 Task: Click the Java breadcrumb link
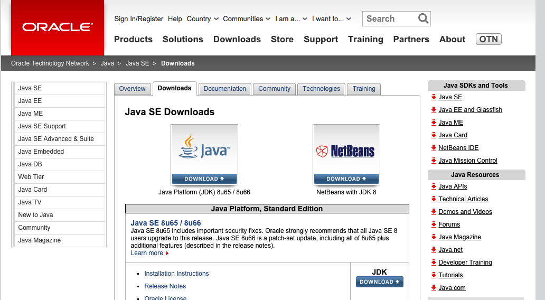107,63
